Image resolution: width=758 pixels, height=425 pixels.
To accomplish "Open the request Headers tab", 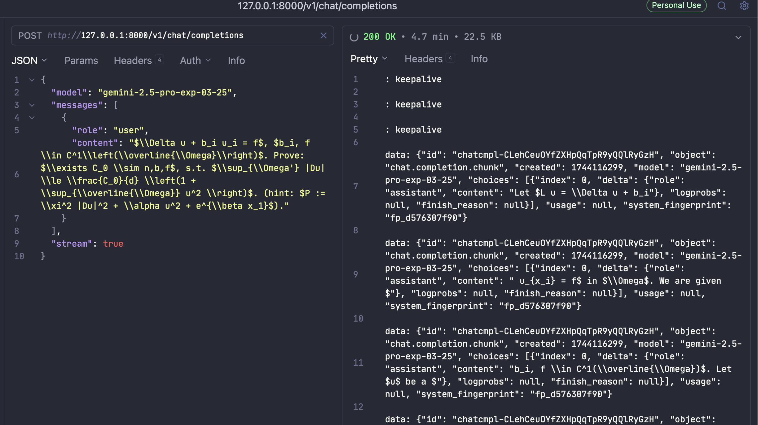I will (133, 60).
